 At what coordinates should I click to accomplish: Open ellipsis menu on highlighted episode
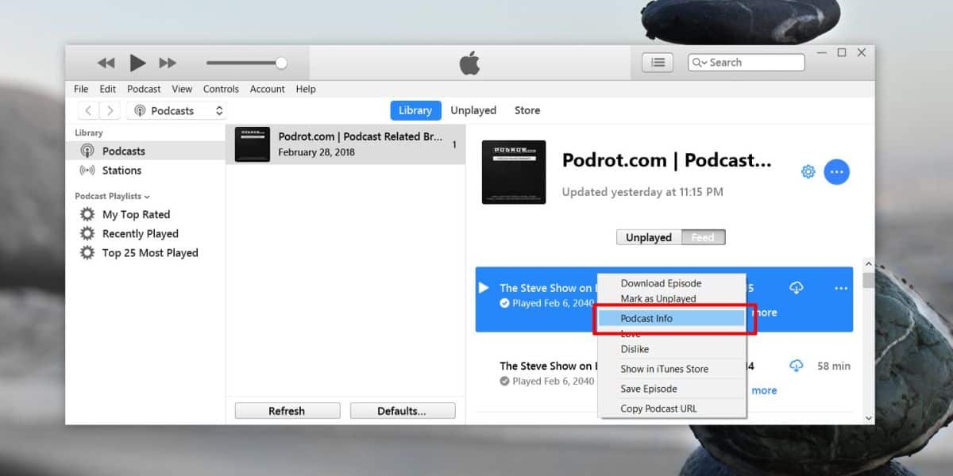click(x=841, y=288)
